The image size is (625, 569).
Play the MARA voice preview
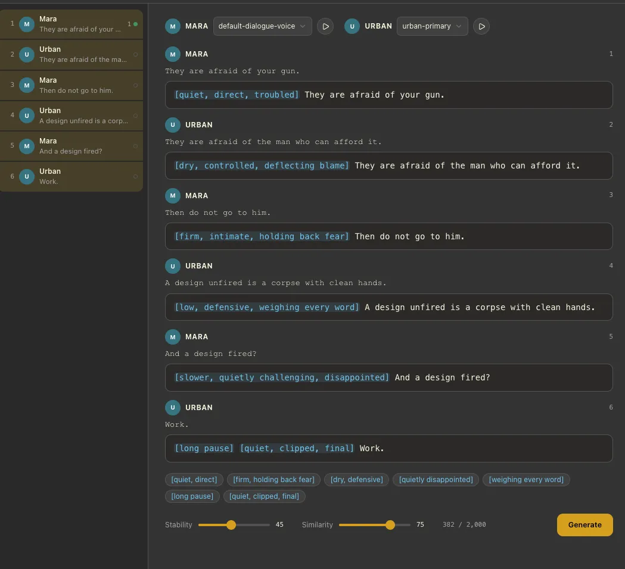[325, 26]
